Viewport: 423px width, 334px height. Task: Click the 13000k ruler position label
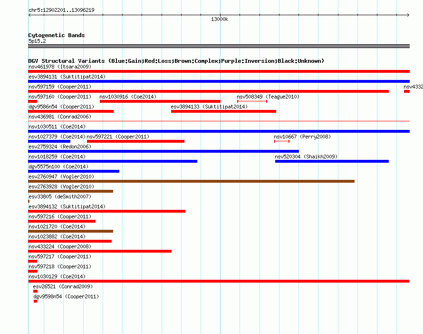(x=220, y=19)
